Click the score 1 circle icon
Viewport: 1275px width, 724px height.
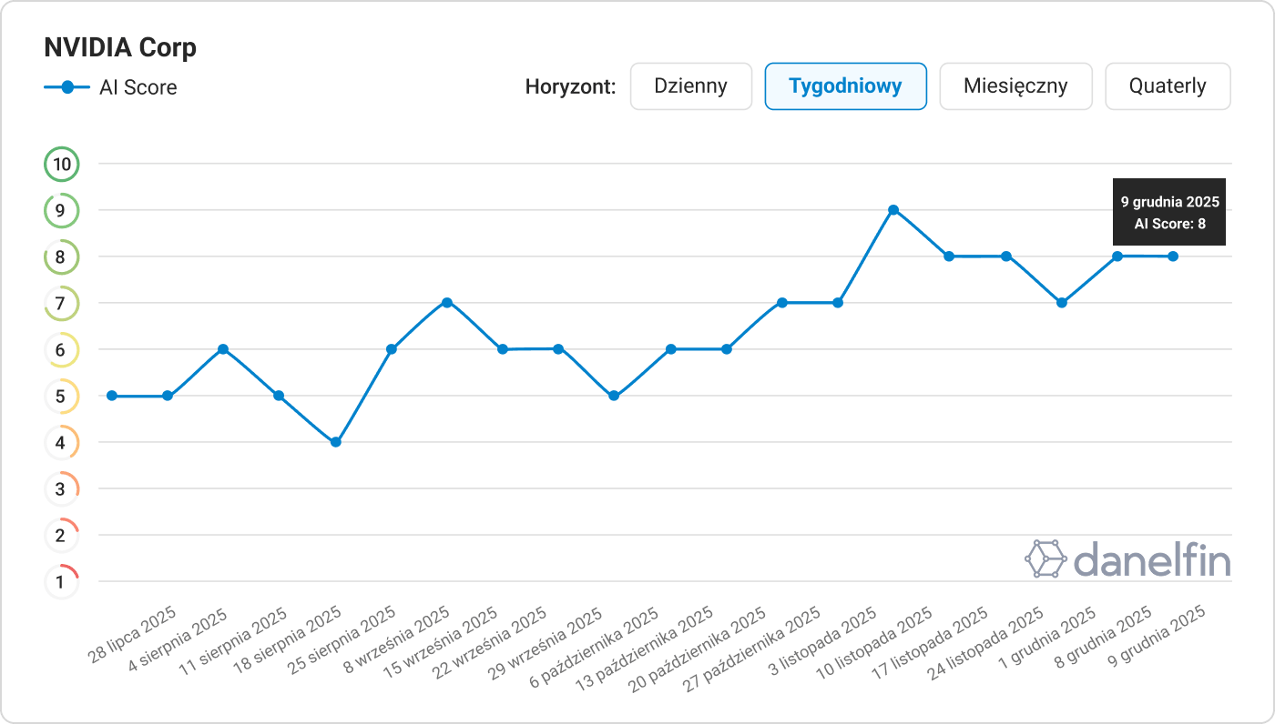point(62,581)
